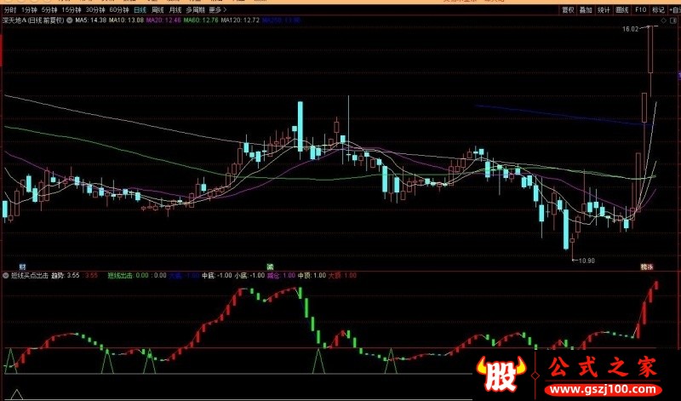This screenshot has height=401, width=681.
Task: Open the 复权 adjustment toolbar button
Action: pos(568,10)
